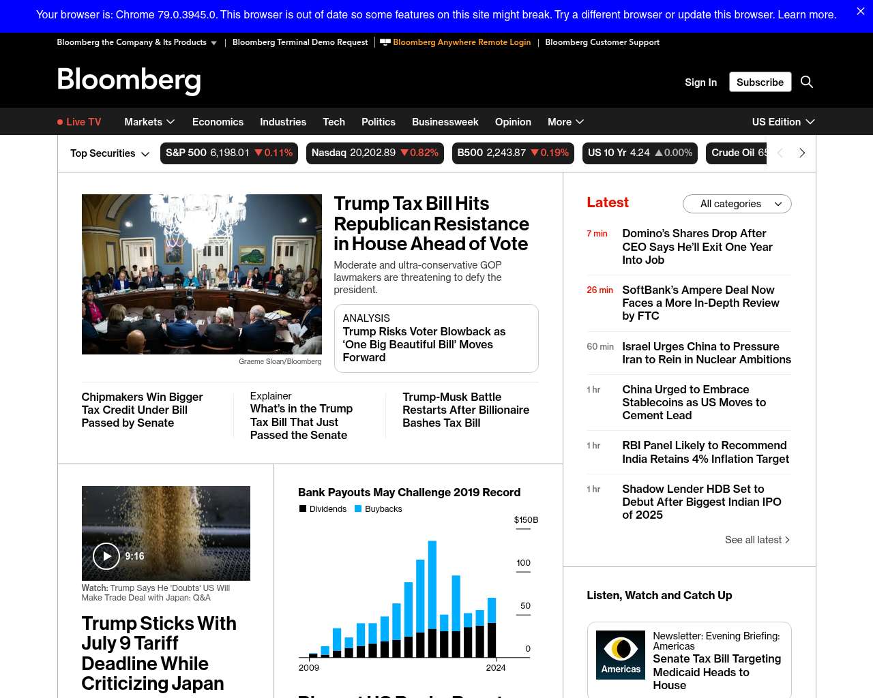This screenshot has width=873, height=698.
Task: Click the Bank Payouts bar chart
Action: point(418,593)
